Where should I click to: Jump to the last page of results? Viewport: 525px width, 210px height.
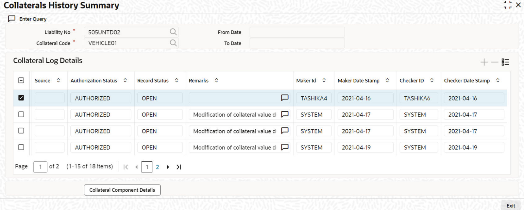pos(179,167)
